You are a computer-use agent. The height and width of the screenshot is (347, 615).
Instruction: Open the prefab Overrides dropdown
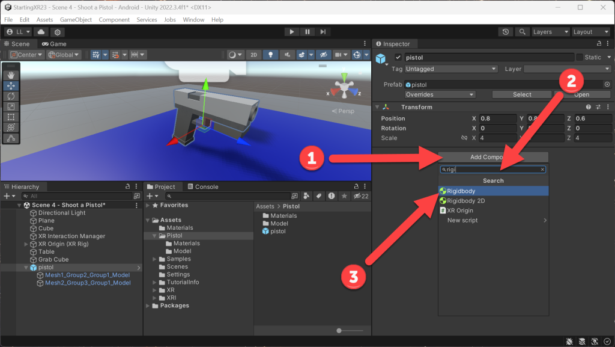click(x=440, y=94)
